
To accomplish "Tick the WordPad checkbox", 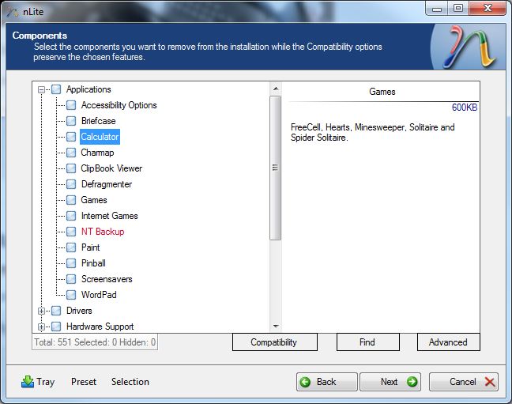I will pyautogui.click(x=71, y=295).
